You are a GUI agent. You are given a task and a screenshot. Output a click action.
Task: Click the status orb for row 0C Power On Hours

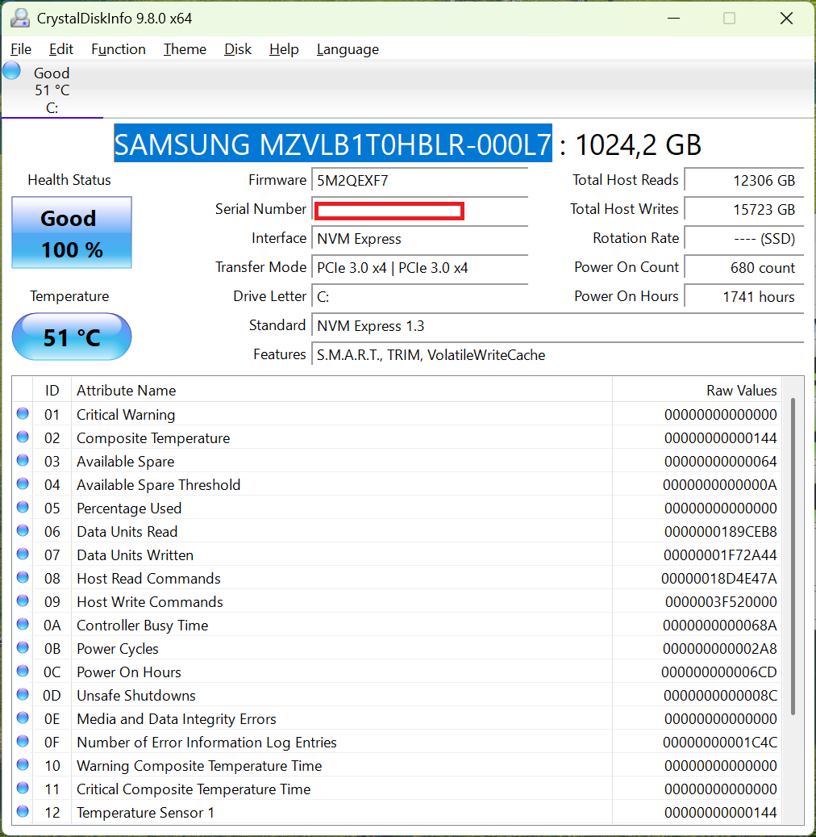pos(23,671)
